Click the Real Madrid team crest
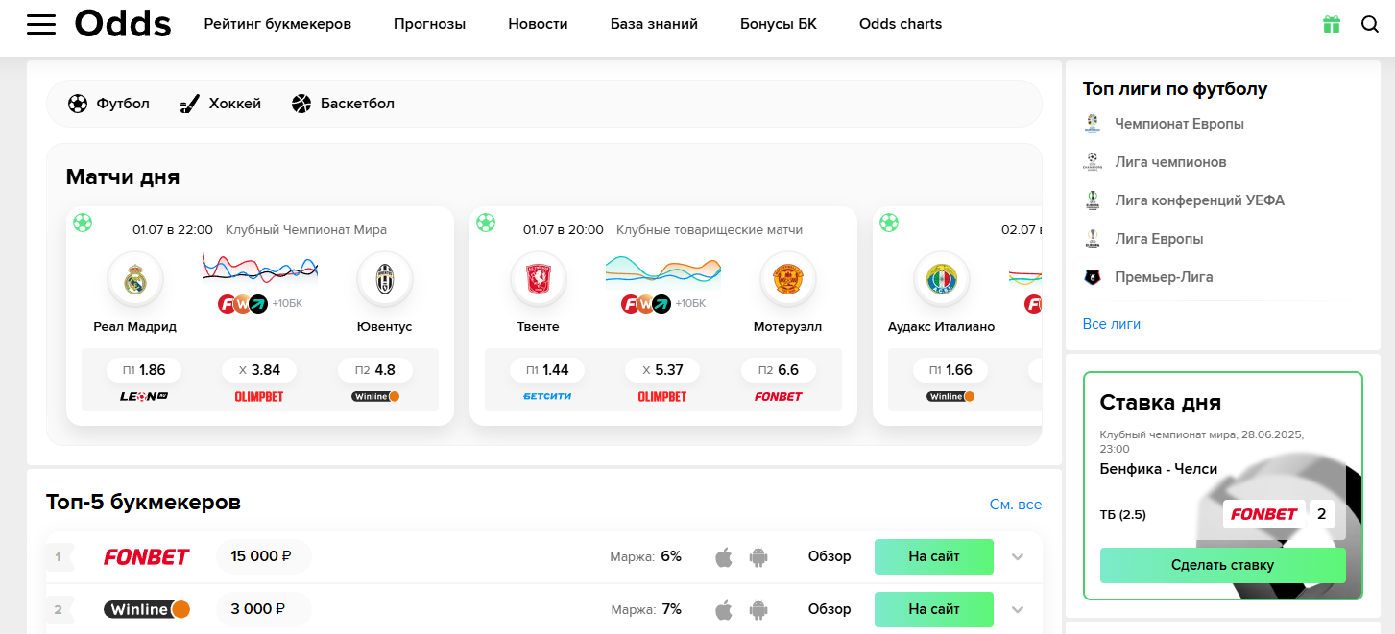Viewport: 1395px width, 634px height. point(134,279)
